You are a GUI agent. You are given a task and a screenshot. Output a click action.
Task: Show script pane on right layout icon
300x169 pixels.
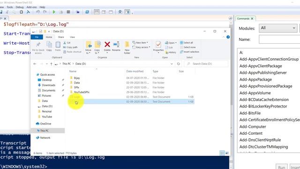pos(104,12)
